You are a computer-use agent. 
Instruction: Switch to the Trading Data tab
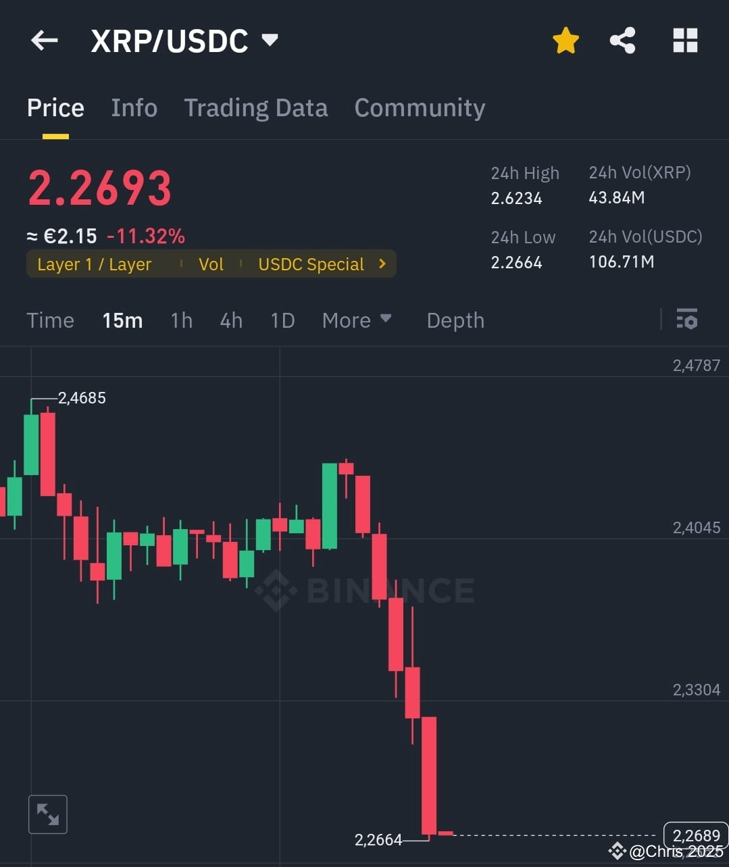click(255, 108)
